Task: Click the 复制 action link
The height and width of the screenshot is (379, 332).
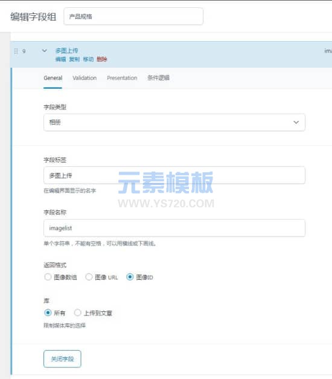Action: click(x=74, y=59)
